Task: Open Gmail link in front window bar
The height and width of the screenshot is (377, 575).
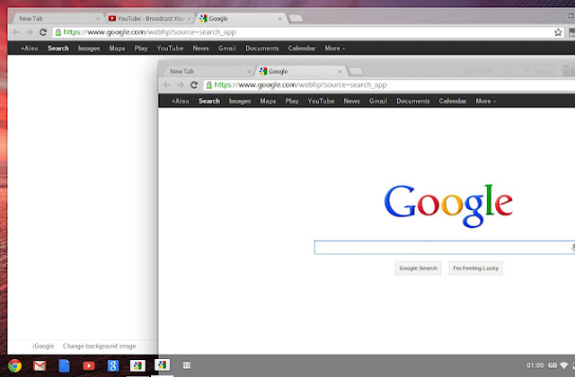Action: pos(378,101)
